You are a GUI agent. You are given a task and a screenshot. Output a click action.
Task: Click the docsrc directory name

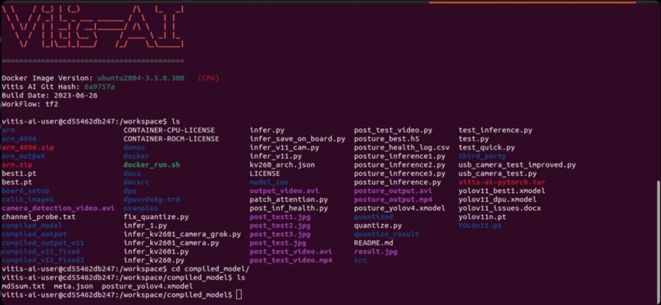tap(136, 182)
